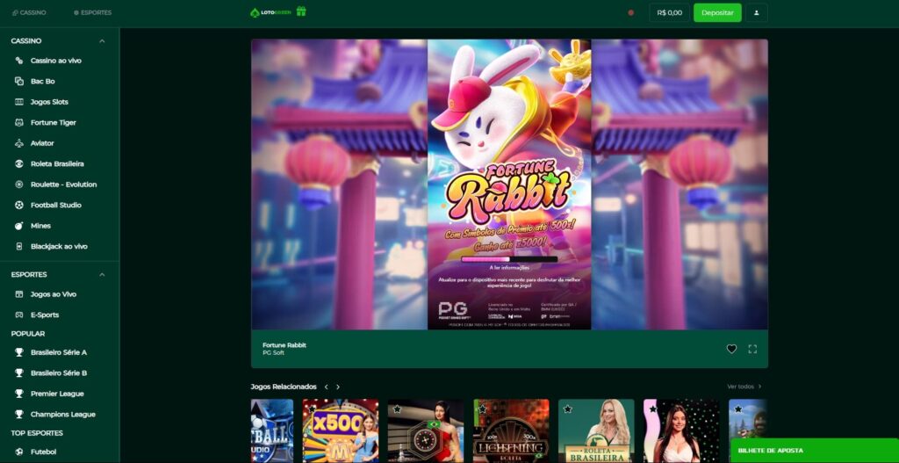This screenshot has height=463, width=899.
Task: Collapse the ESPORTES sidebar section
Action: [x=102, y=275]
